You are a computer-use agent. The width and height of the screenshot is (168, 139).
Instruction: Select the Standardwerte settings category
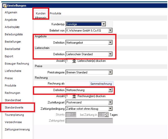[14, 107]
